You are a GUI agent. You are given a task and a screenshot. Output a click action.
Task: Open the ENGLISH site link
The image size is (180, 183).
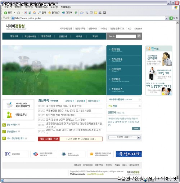(x=138, y=28)
